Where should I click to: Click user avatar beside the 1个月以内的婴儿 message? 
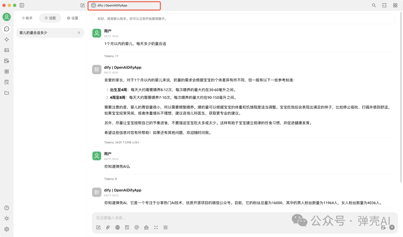(x=97, y=34)
